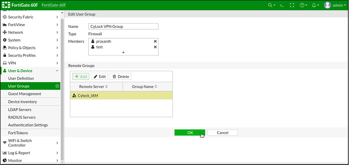349x165 pixels.
Task: Toggle fullscreen mode icon
Action: click(x=292, y=5)
